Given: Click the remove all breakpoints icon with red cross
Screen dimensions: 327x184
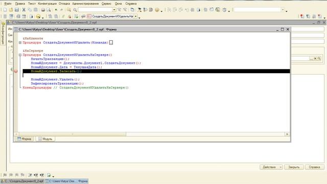Looking at the screenshot, I should [320, 16].
